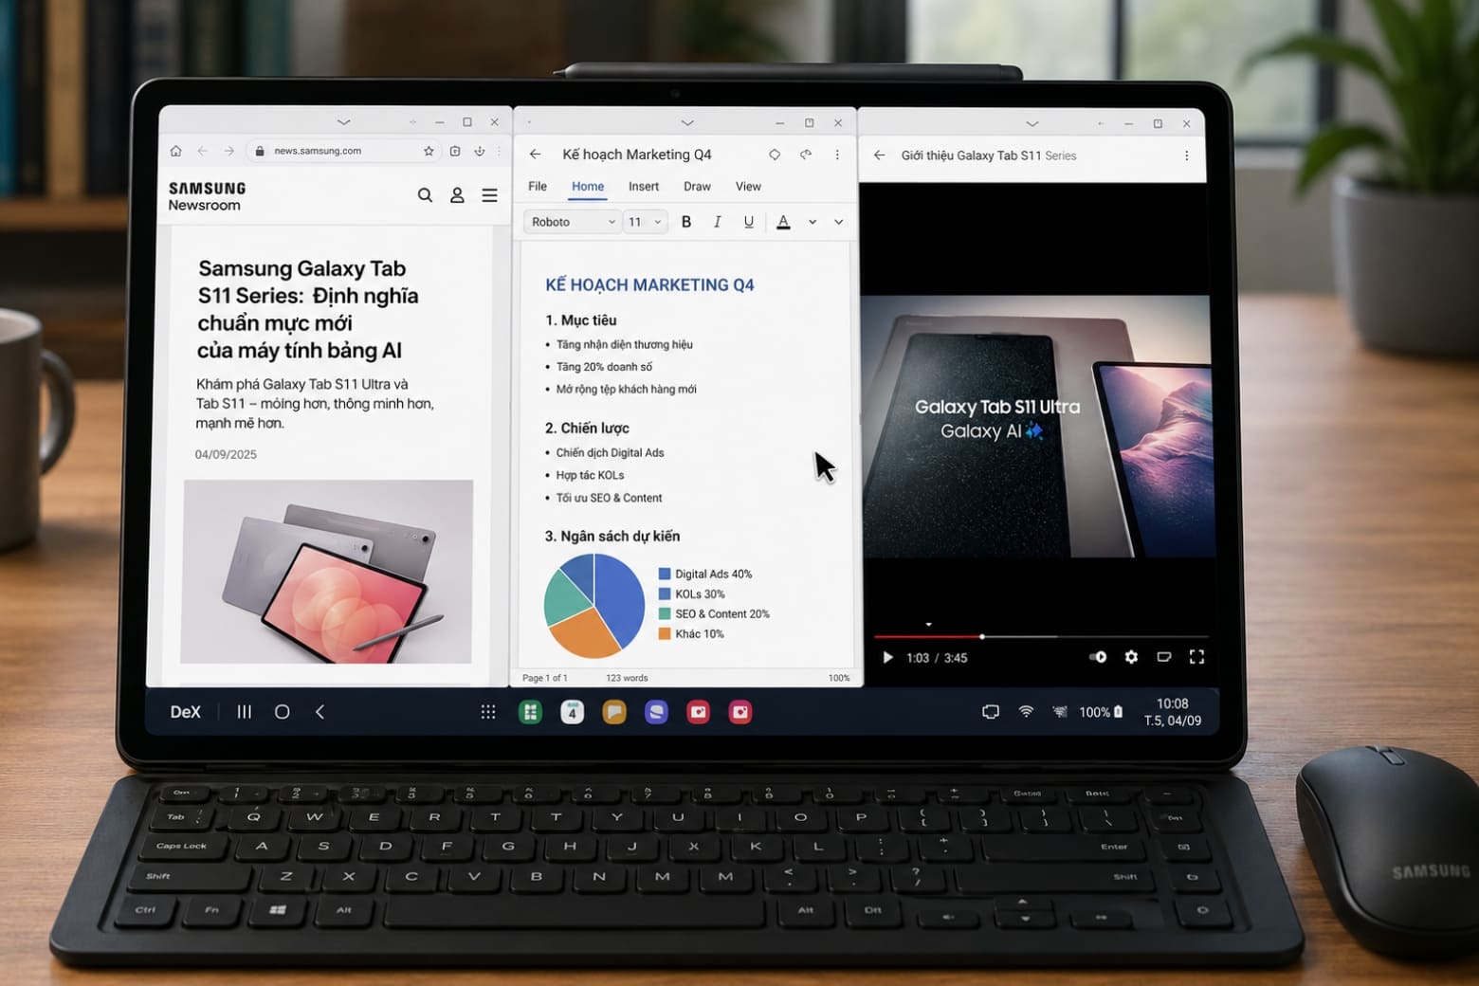Image resolution: width=1479 pixels, height=986 pixels.
Task: Click 'Hợp tác KOLs' bullet
Action: coord(590,475)
